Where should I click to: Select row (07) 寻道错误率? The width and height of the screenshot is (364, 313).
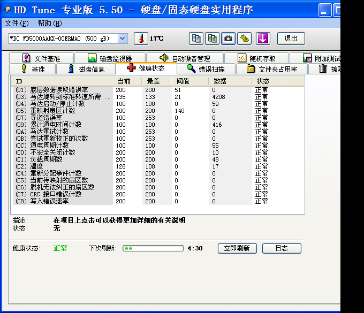pos(157,118)
